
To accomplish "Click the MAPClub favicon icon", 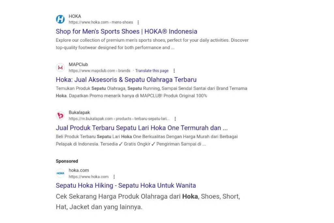I will pyautogui.click(x=60, y=67).
